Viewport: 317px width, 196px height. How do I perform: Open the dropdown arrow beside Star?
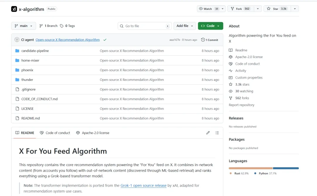[x=295, y=9]
